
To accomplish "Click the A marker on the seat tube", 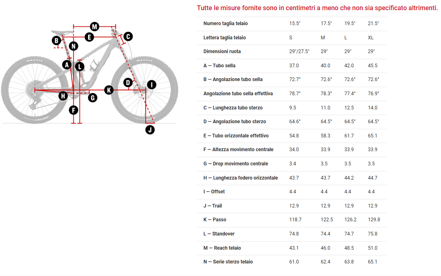I will 67,64.
